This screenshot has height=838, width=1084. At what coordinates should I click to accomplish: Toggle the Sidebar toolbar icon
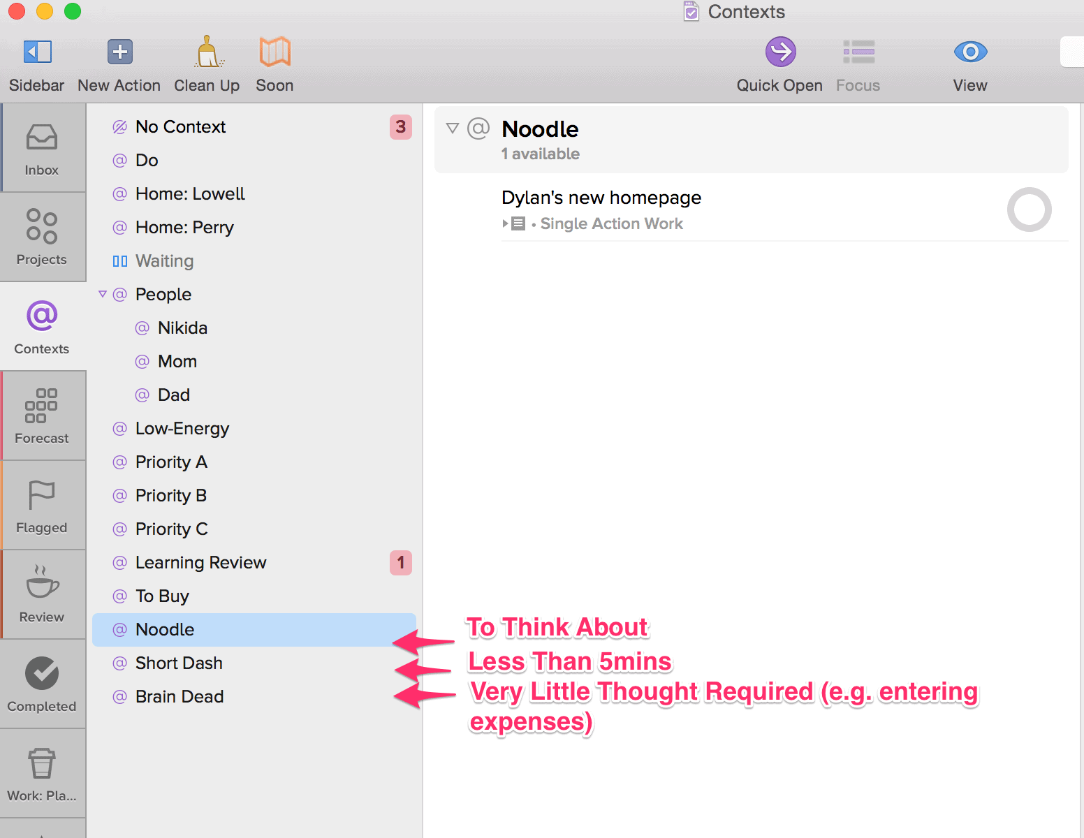pos(37,52)
